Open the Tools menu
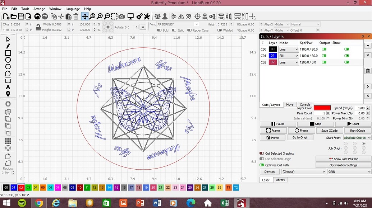372x208 pixels. click(x=25, y=9)
